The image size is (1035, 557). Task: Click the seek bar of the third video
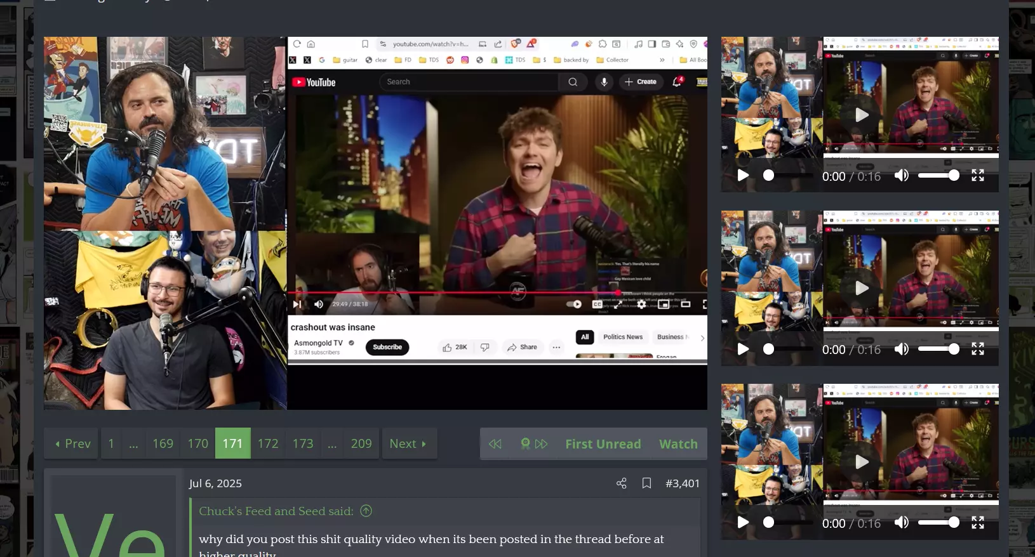click(787, 523)
